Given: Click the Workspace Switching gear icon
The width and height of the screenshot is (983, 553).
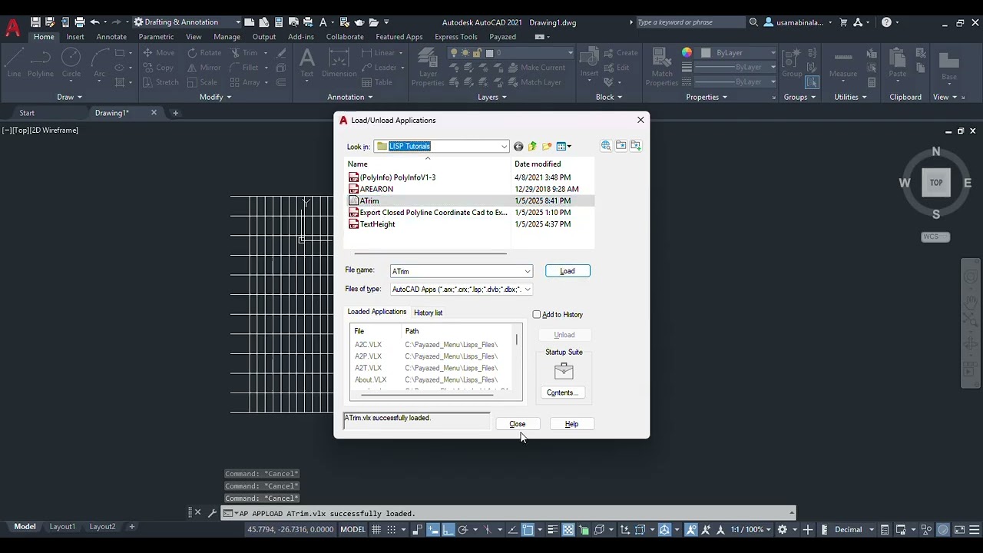Looking at the screenshot, I should pyautogui.click(x=782, y=529).
